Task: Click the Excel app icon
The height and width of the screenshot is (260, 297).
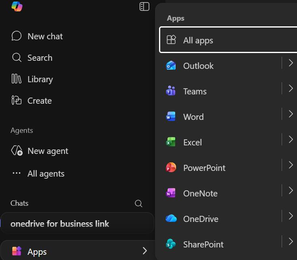Action: click(171, 142)
